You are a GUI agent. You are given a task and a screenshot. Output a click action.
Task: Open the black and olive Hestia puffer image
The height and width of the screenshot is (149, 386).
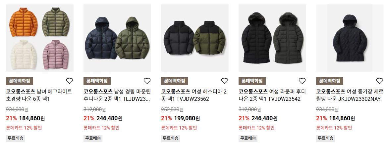click(x=195, y=38)
